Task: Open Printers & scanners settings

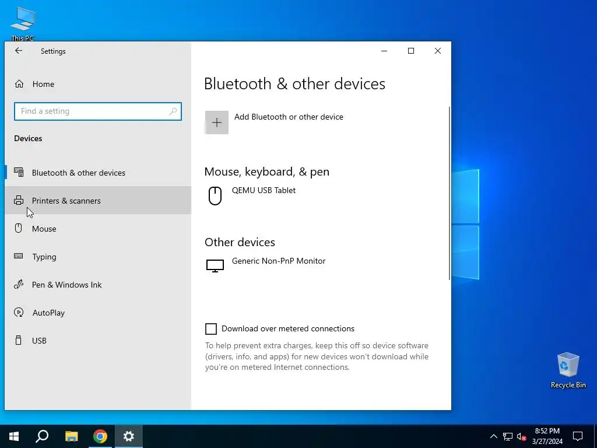Action: [x=97, y=201]
